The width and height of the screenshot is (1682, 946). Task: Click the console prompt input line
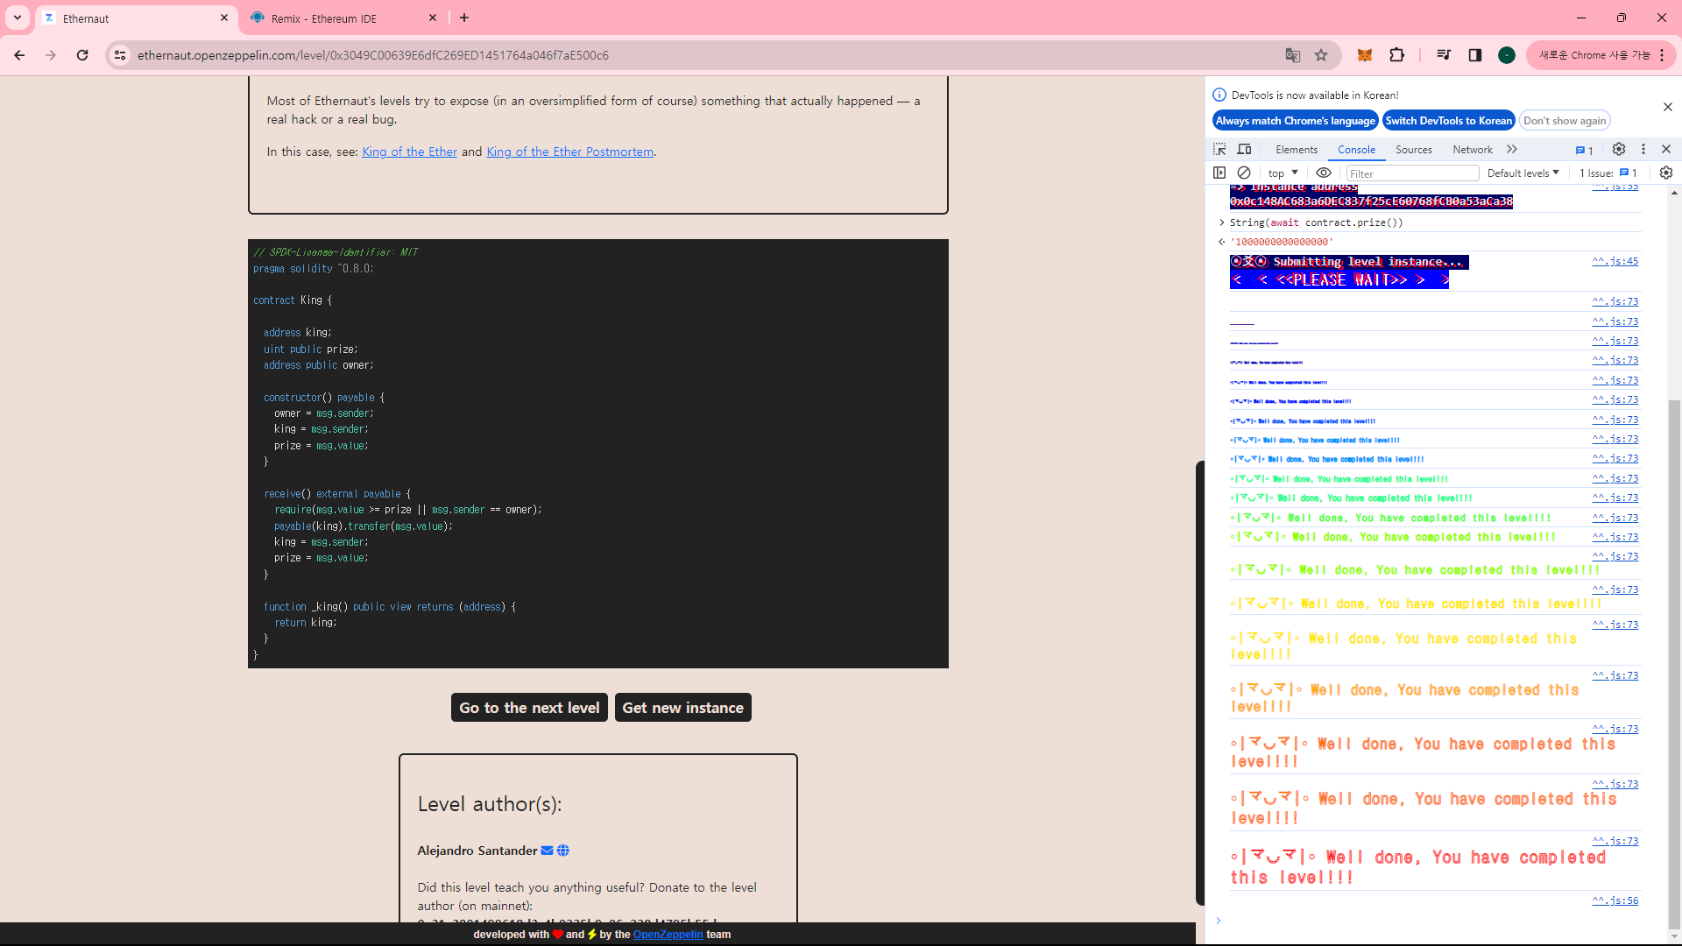pos(1437,921)
